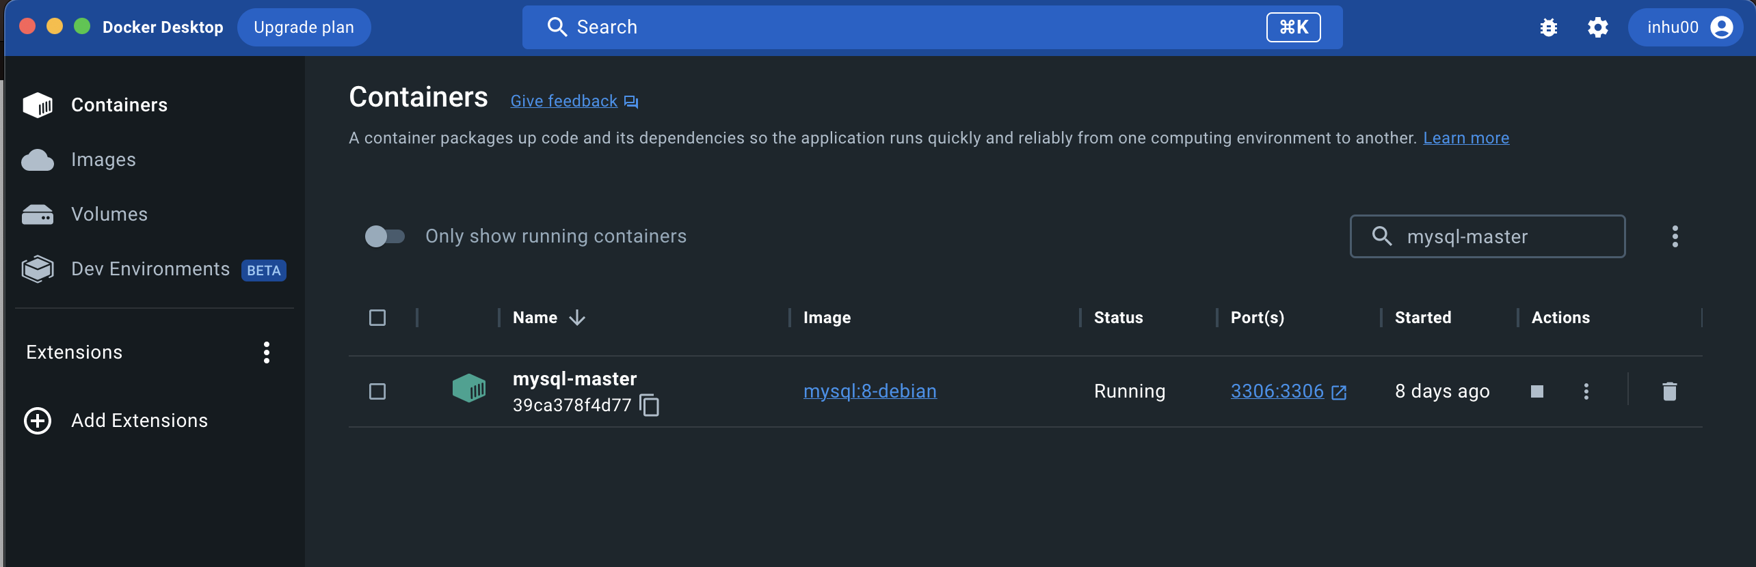Click the Containers sidebar icon

click(x=38, y=105)
